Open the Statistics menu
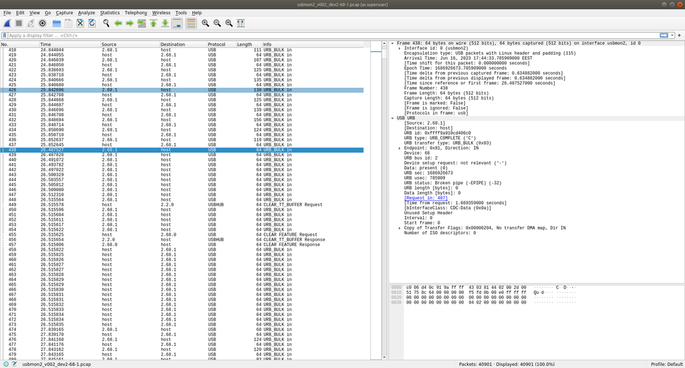The image size is (685, 368). (110, 12)
